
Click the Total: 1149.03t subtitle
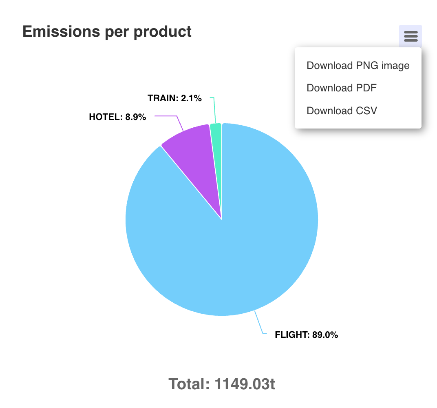click(222, 384)
